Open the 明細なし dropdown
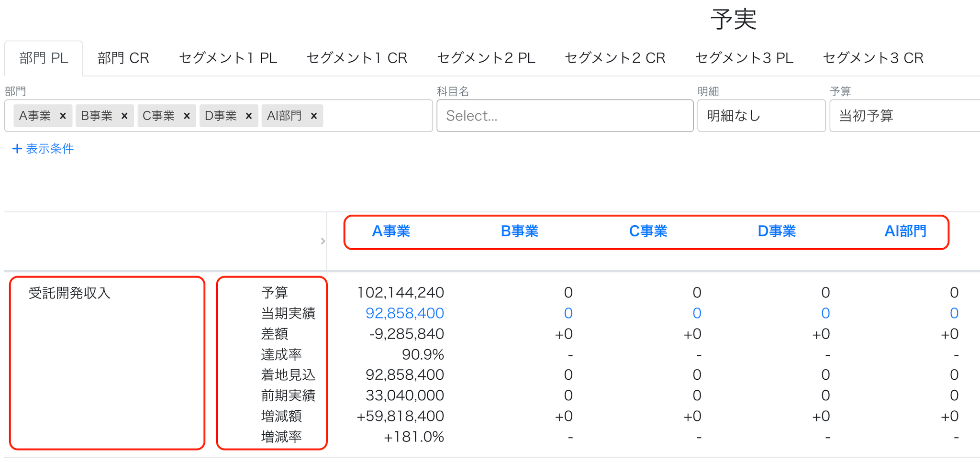The image size is (980, 462). 761,116
